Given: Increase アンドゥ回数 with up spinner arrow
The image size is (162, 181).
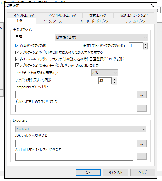Looking at the screenshot, I should 115,79.
